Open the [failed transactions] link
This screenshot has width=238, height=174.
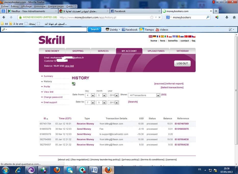pos(172,88)
